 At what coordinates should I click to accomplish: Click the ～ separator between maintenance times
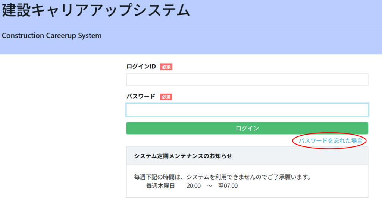pos(209,186)
